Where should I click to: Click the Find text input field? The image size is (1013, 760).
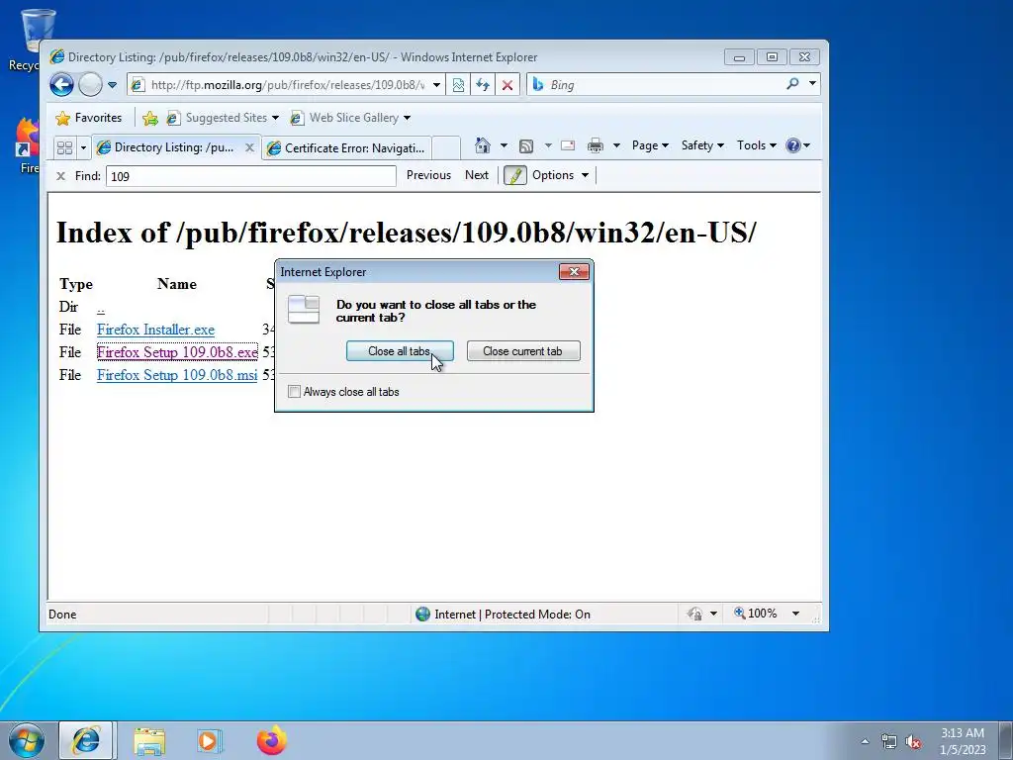(x=250, y=176)
